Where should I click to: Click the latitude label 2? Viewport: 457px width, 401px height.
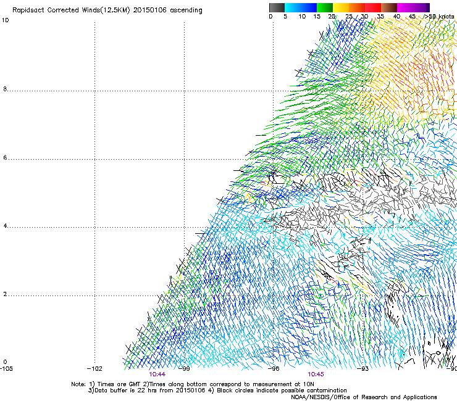click(x=5, y=294)
